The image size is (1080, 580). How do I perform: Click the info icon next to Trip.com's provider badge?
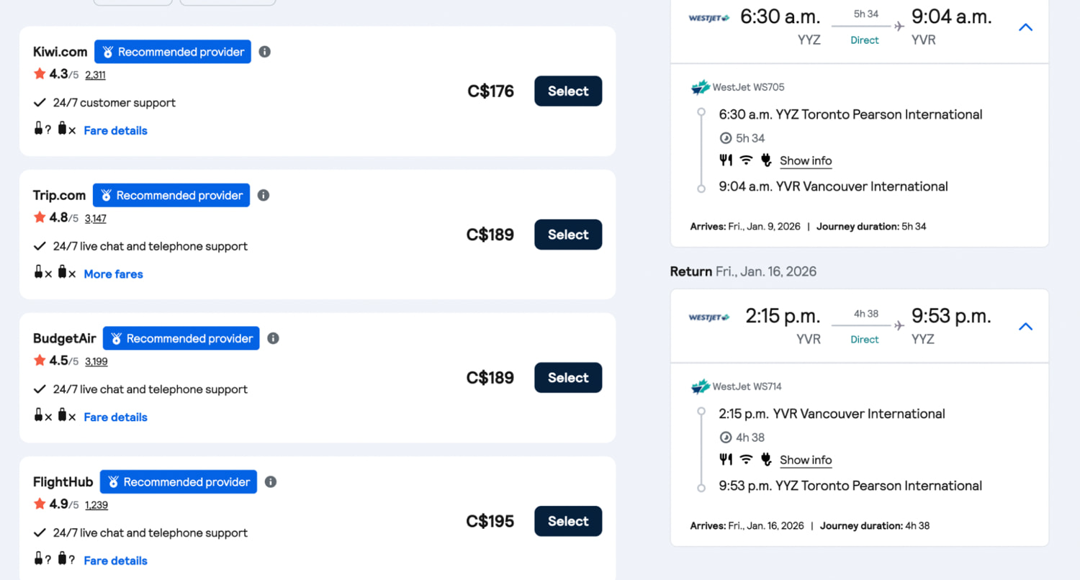263,195
